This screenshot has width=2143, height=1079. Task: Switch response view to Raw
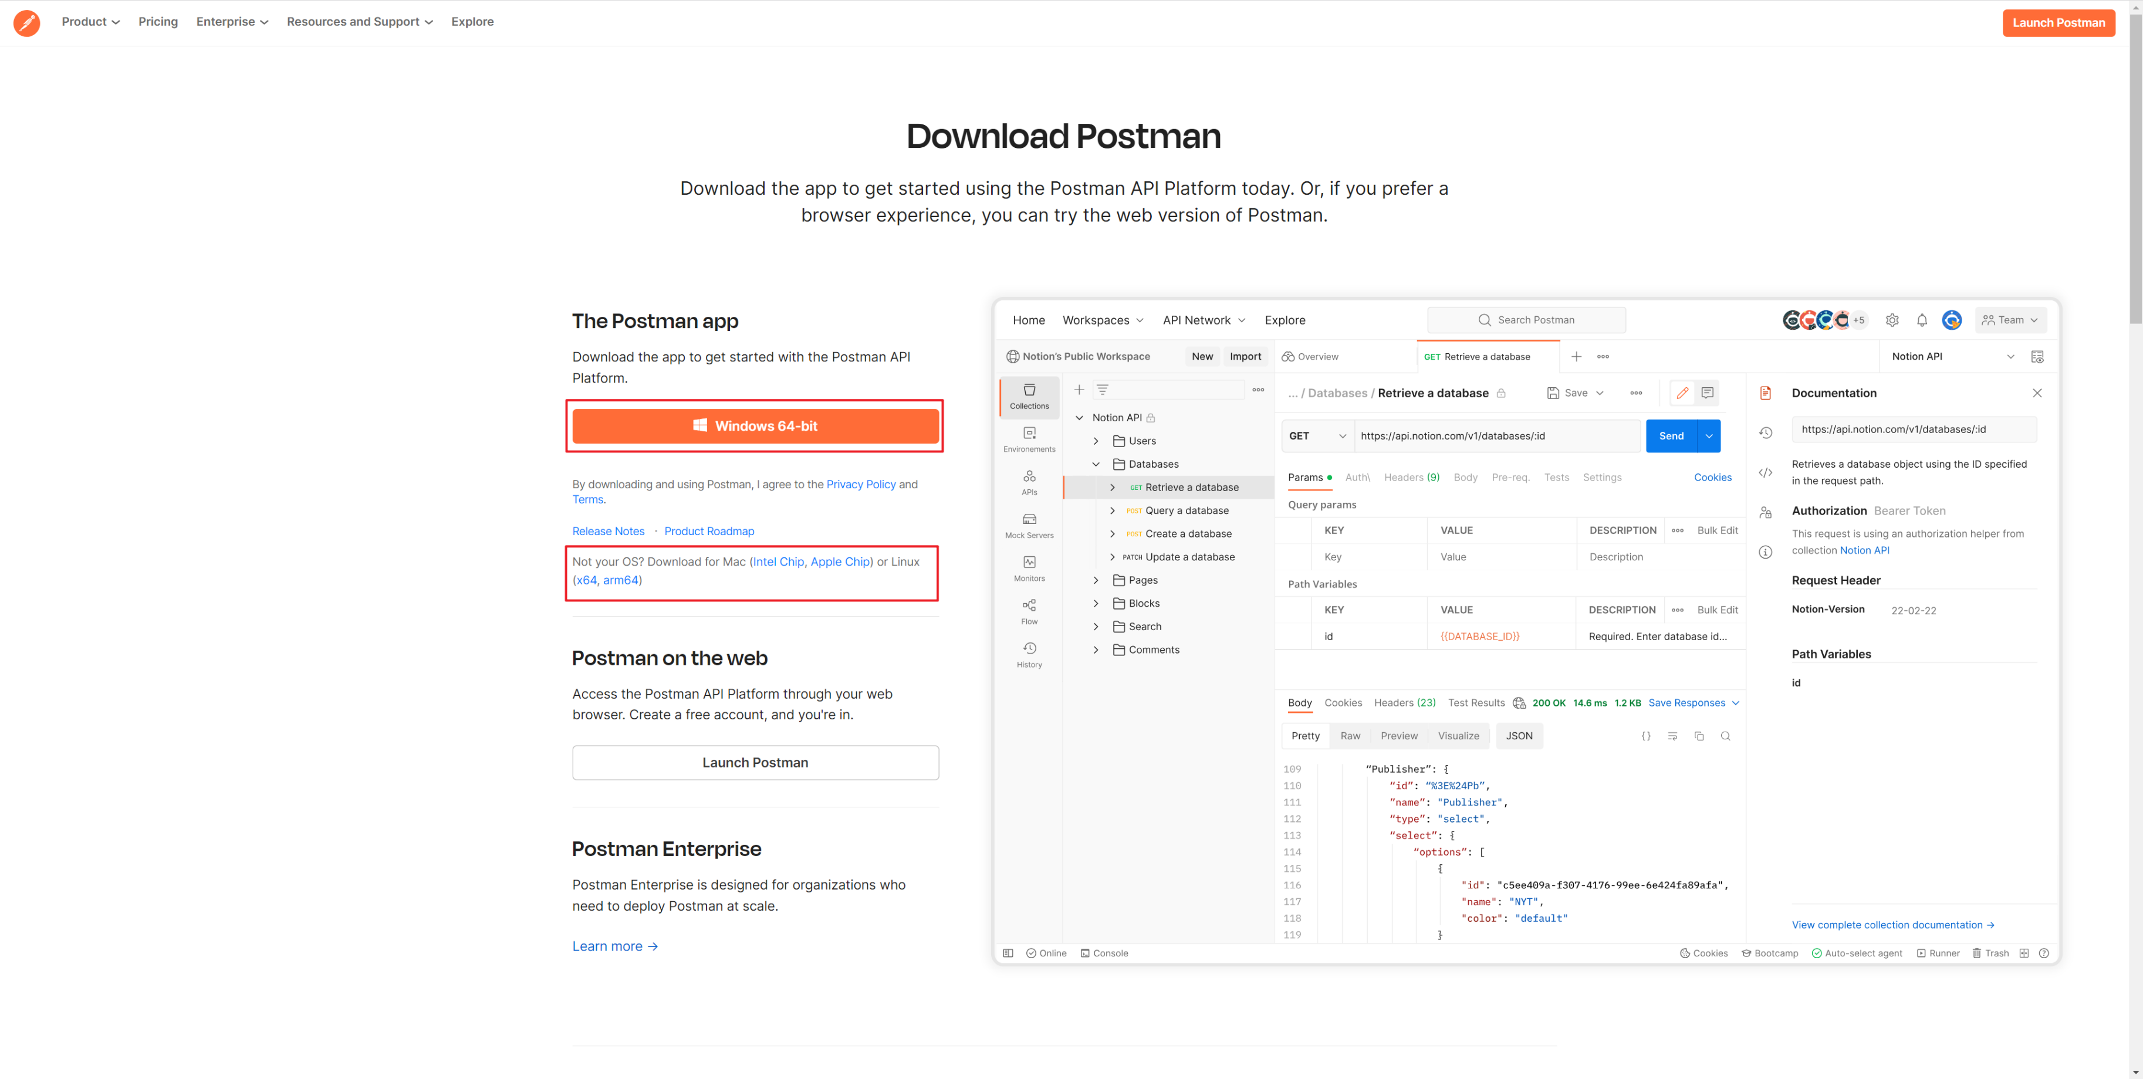pos(1350,736)
